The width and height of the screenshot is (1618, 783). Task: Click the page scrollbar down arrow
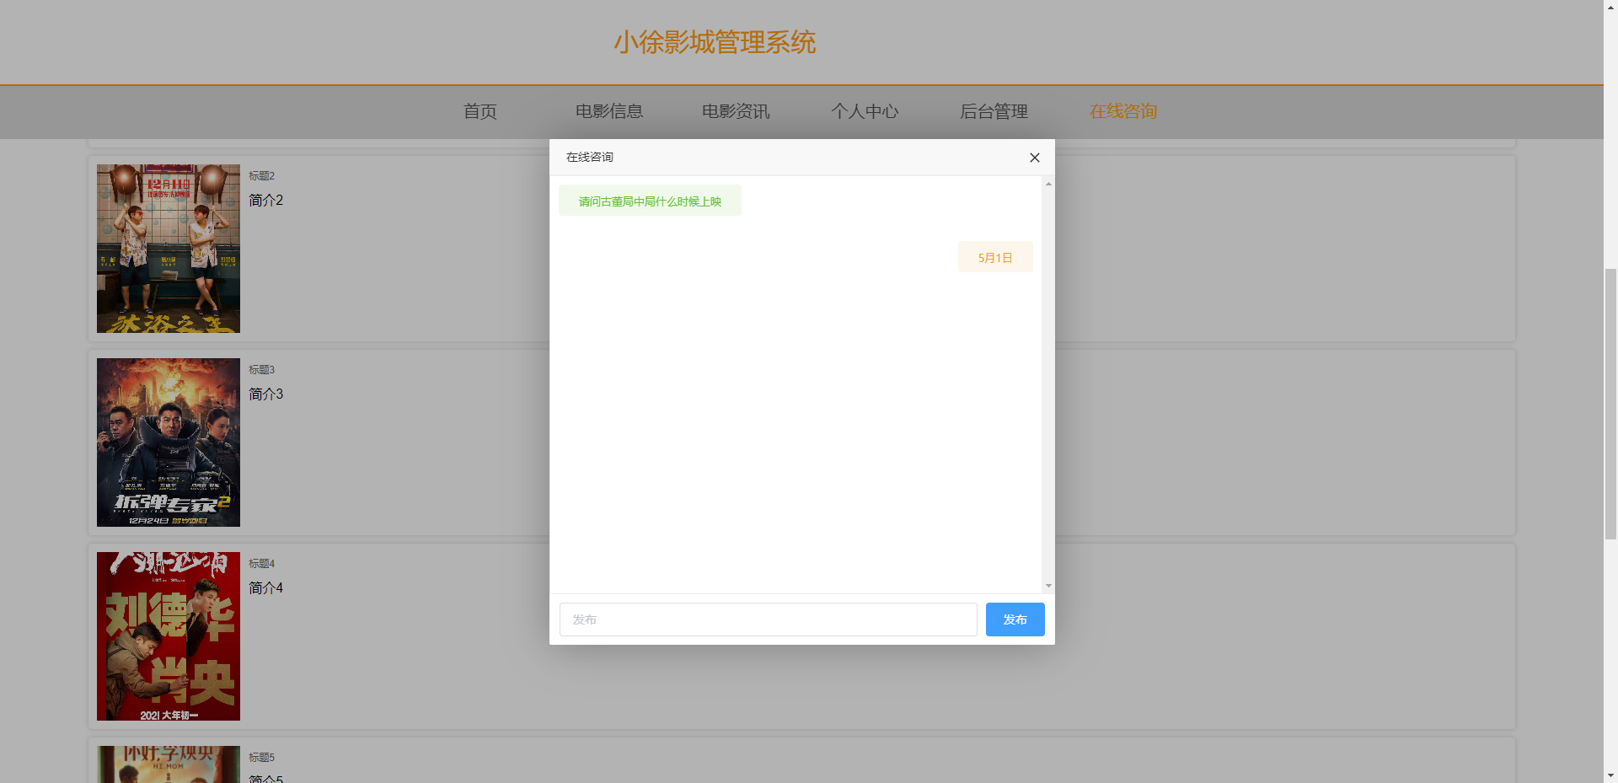point(1610,775)
